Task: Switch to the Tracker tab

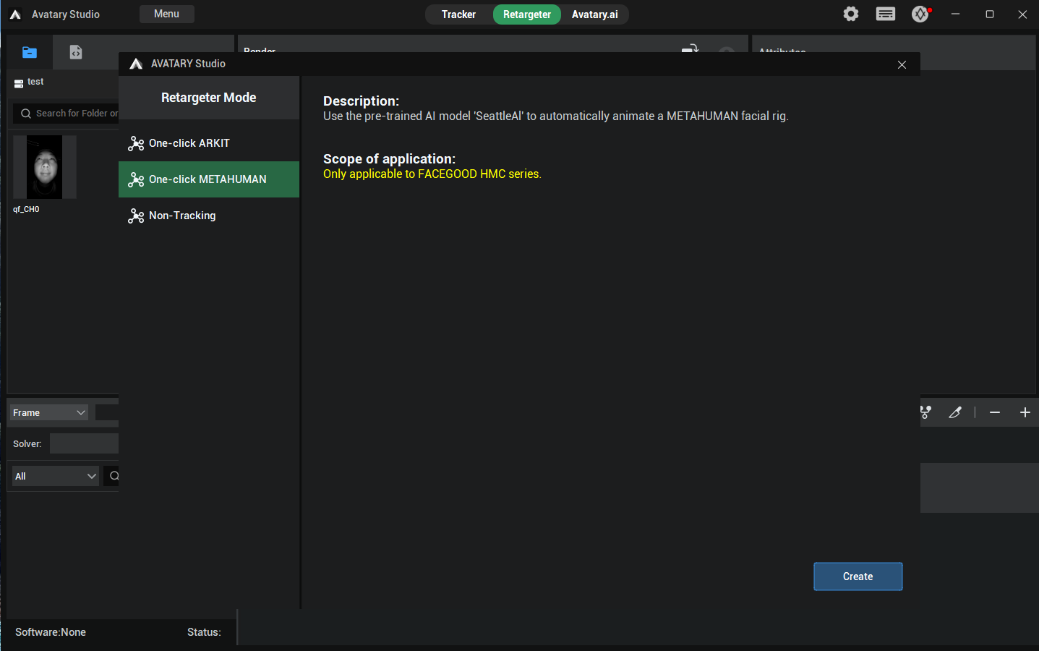Action: coord(459,14)
